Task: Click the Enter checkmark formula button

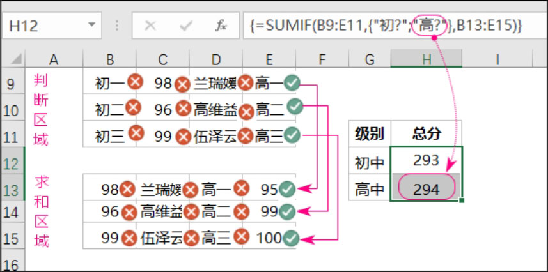Action: coord(186,26)
